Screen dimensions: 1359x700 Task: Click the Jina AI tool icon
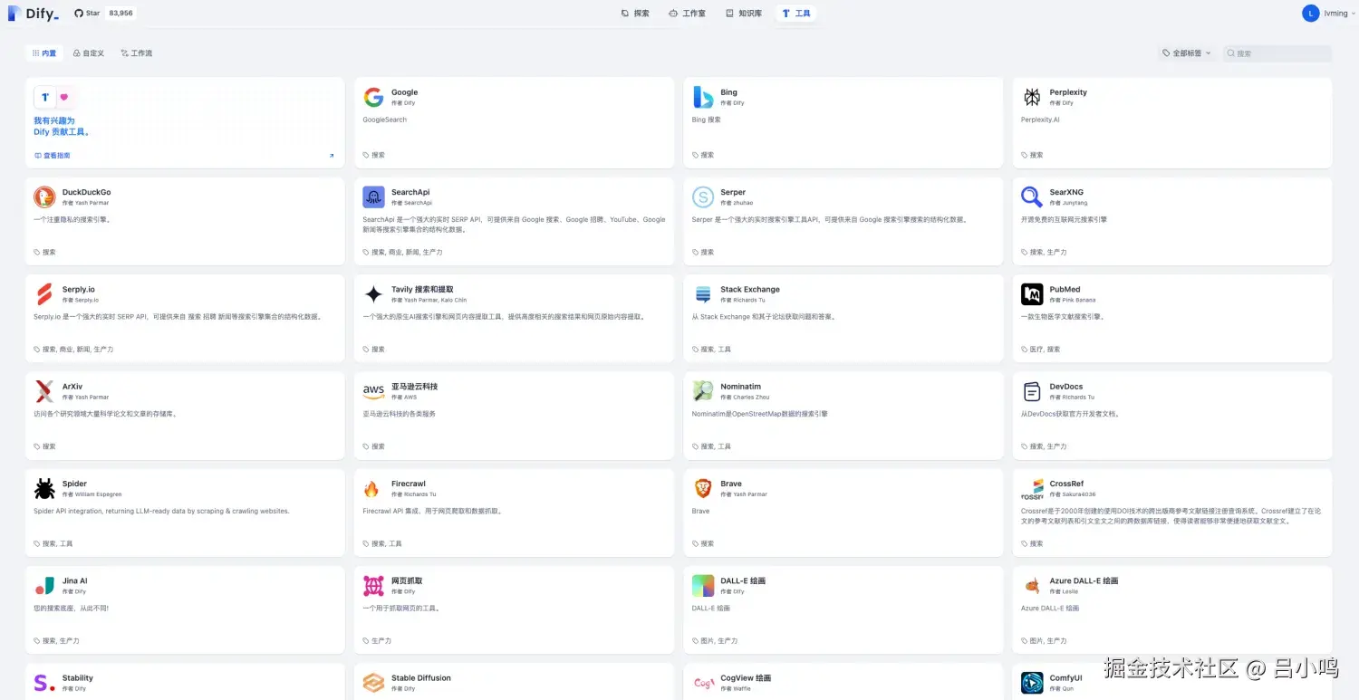(x=44, y=586)
